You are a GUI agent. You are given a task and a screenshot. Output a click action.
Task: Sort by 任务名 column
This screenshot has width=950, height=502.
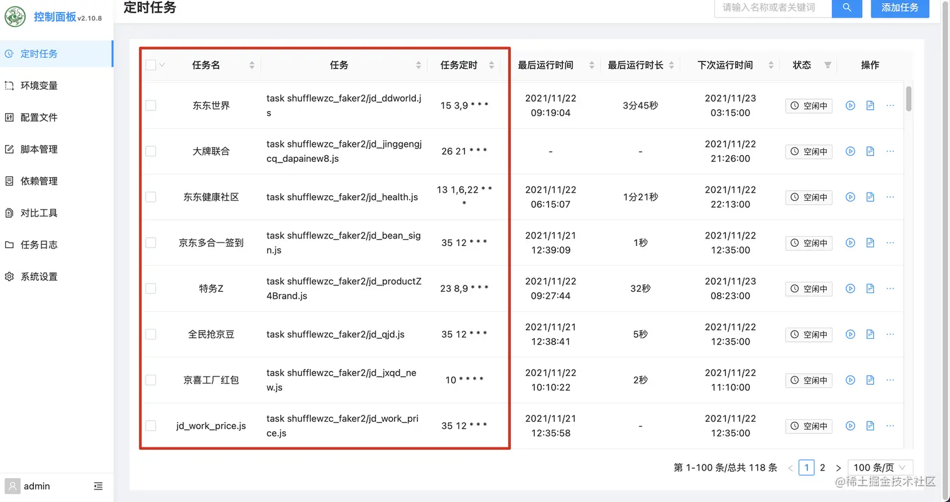coord(252,65)
